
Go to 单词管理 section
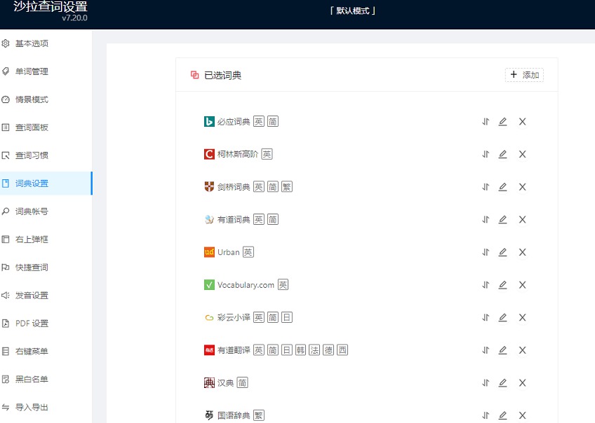[x=46, y=71]
